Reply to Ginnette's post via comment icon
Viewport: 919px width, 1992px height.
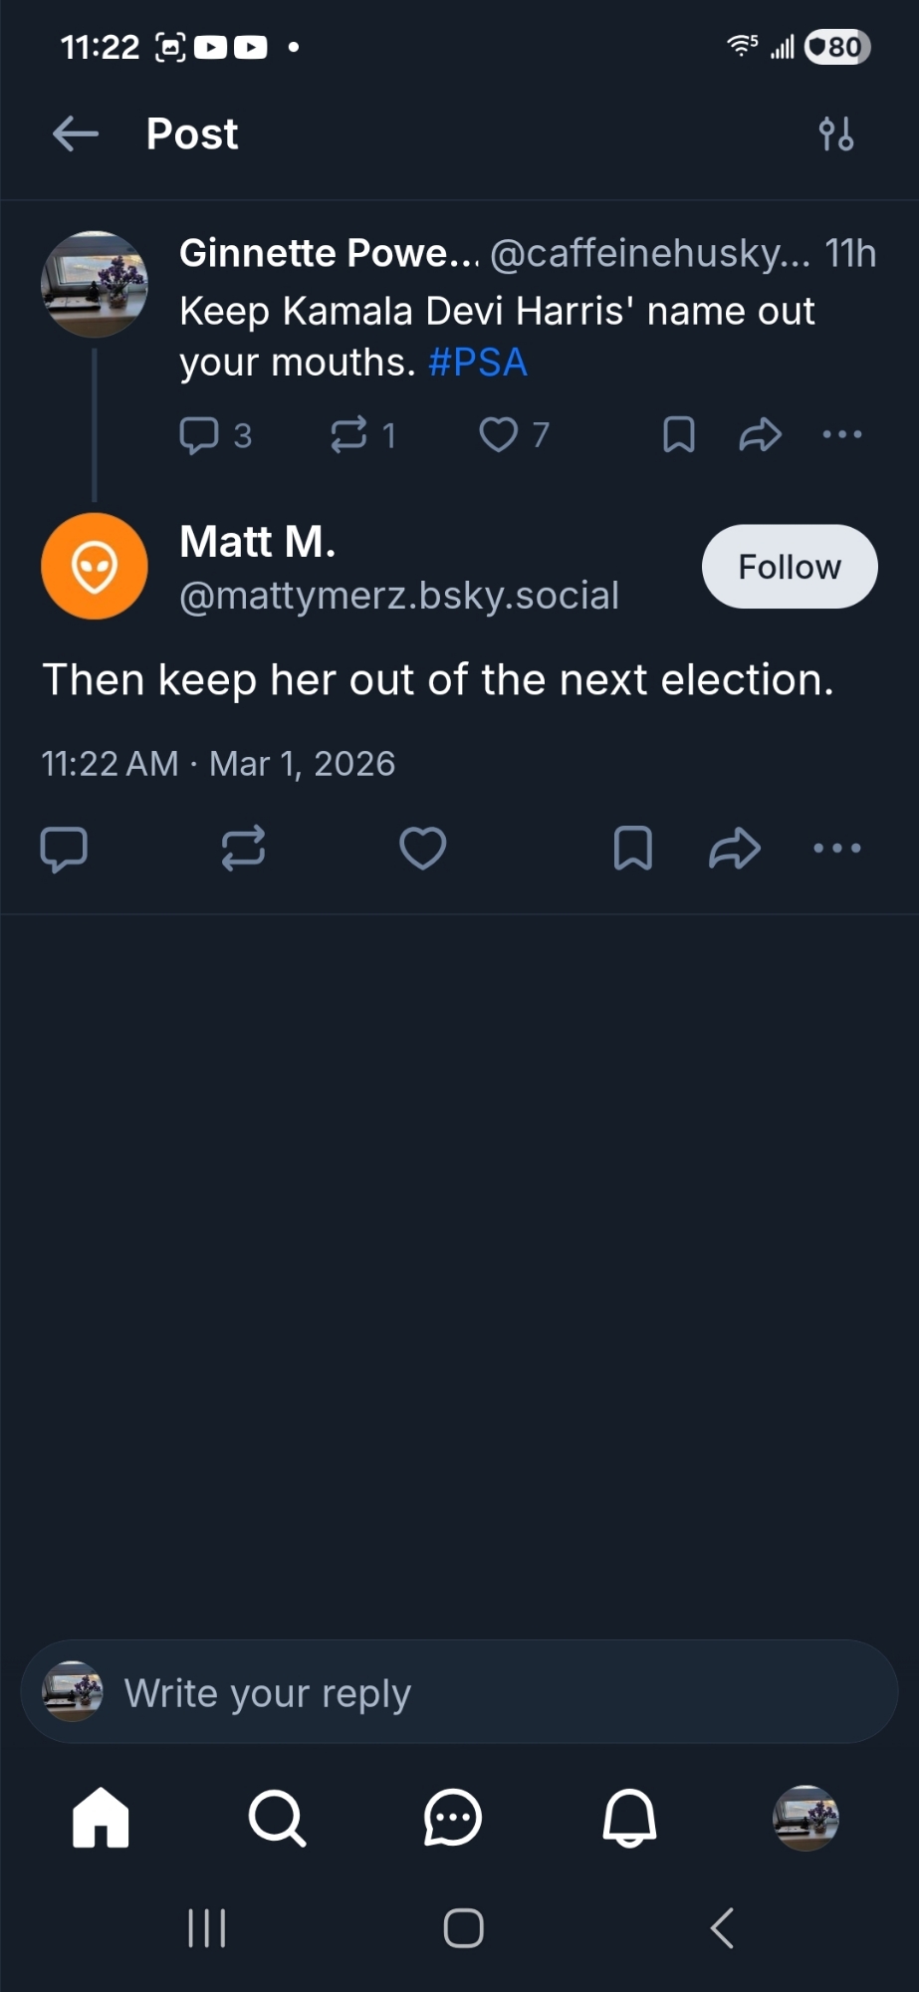coord(199,435)
